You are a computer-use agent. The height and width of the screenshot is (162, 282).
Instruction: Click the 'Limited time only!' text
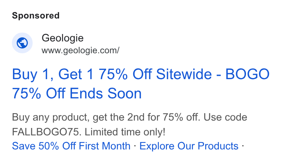[125, 132]
